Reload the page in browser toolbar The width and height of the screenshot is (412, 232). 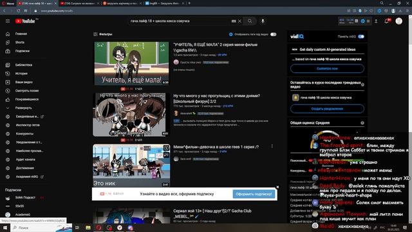(x=19, y=11)
